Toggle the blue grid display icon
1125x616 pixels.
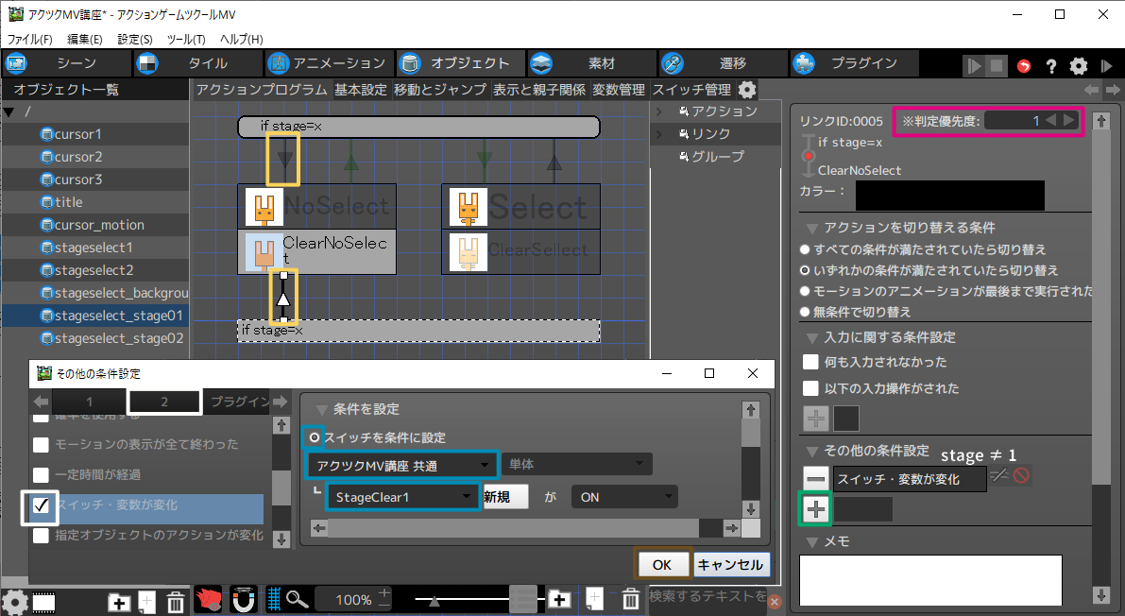pos(274,599)
